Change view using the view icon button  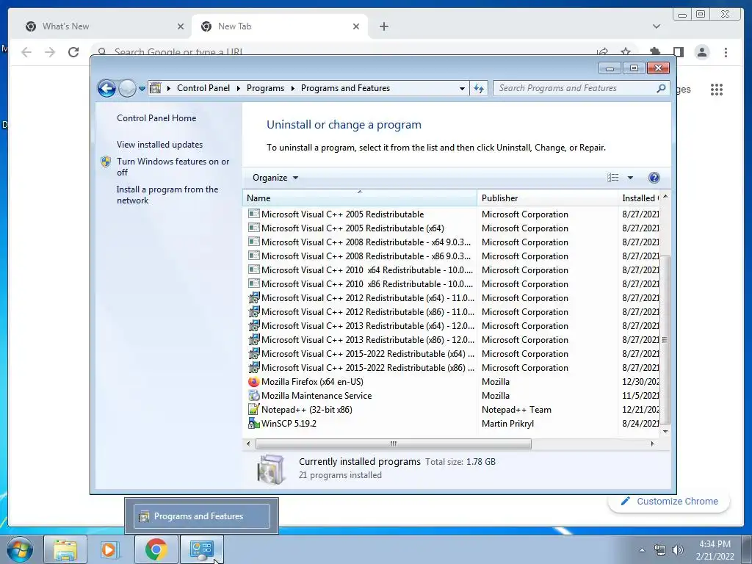click(x=613, y=178)
